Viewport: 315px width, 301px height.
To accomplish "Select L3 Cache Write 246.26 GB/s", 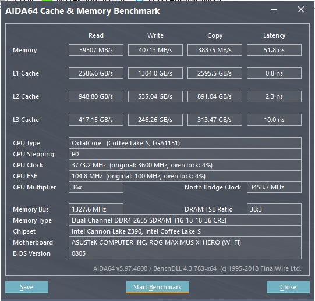I will (x=155, y=120).
